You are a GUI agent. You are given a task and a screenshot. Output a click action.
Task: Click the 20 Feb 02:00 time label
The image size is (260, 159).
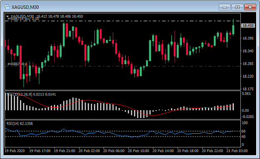click(x=89, y=151)
